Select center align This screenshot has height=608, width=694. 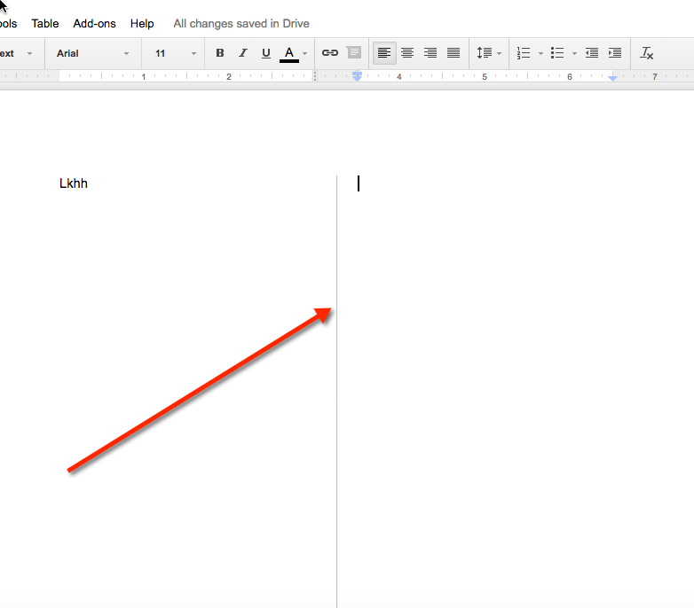(407, 53)
